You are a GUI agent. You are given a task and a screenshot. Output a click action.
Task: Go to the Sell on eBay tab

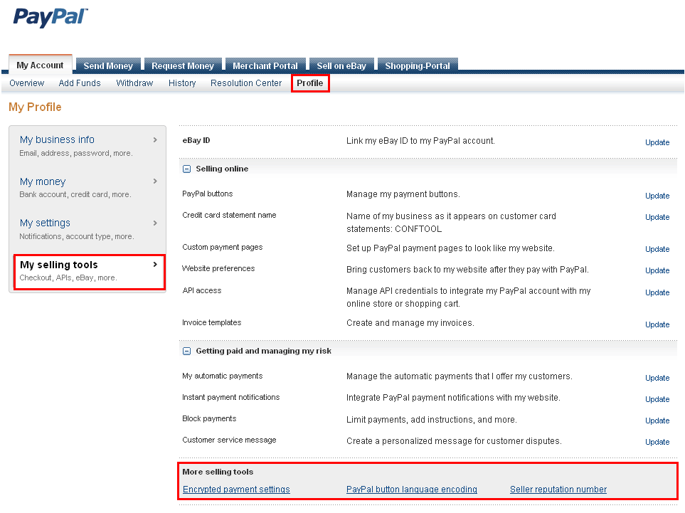point(341,65)
